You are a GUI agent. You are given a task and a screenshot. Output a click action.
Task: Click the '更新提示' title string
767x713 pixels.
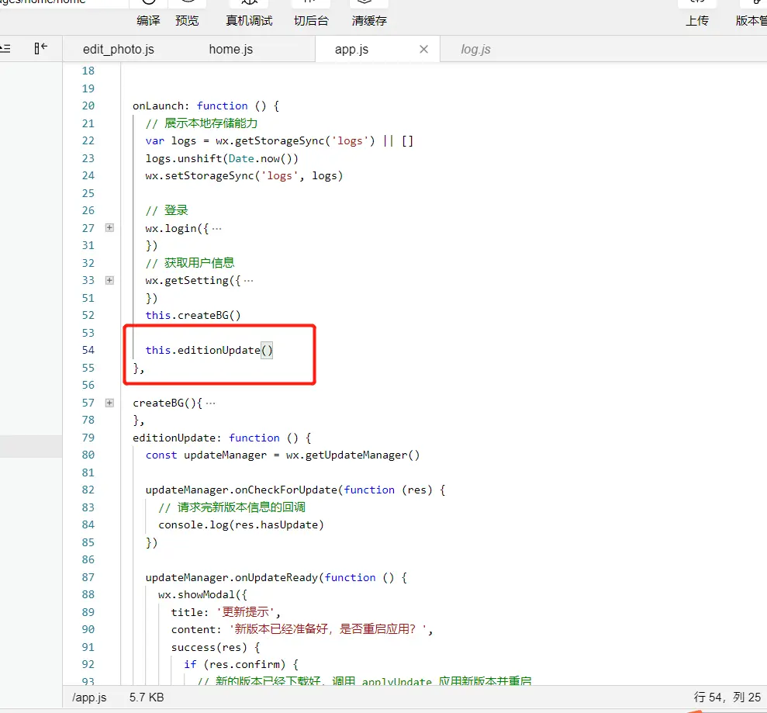[246, 611]
